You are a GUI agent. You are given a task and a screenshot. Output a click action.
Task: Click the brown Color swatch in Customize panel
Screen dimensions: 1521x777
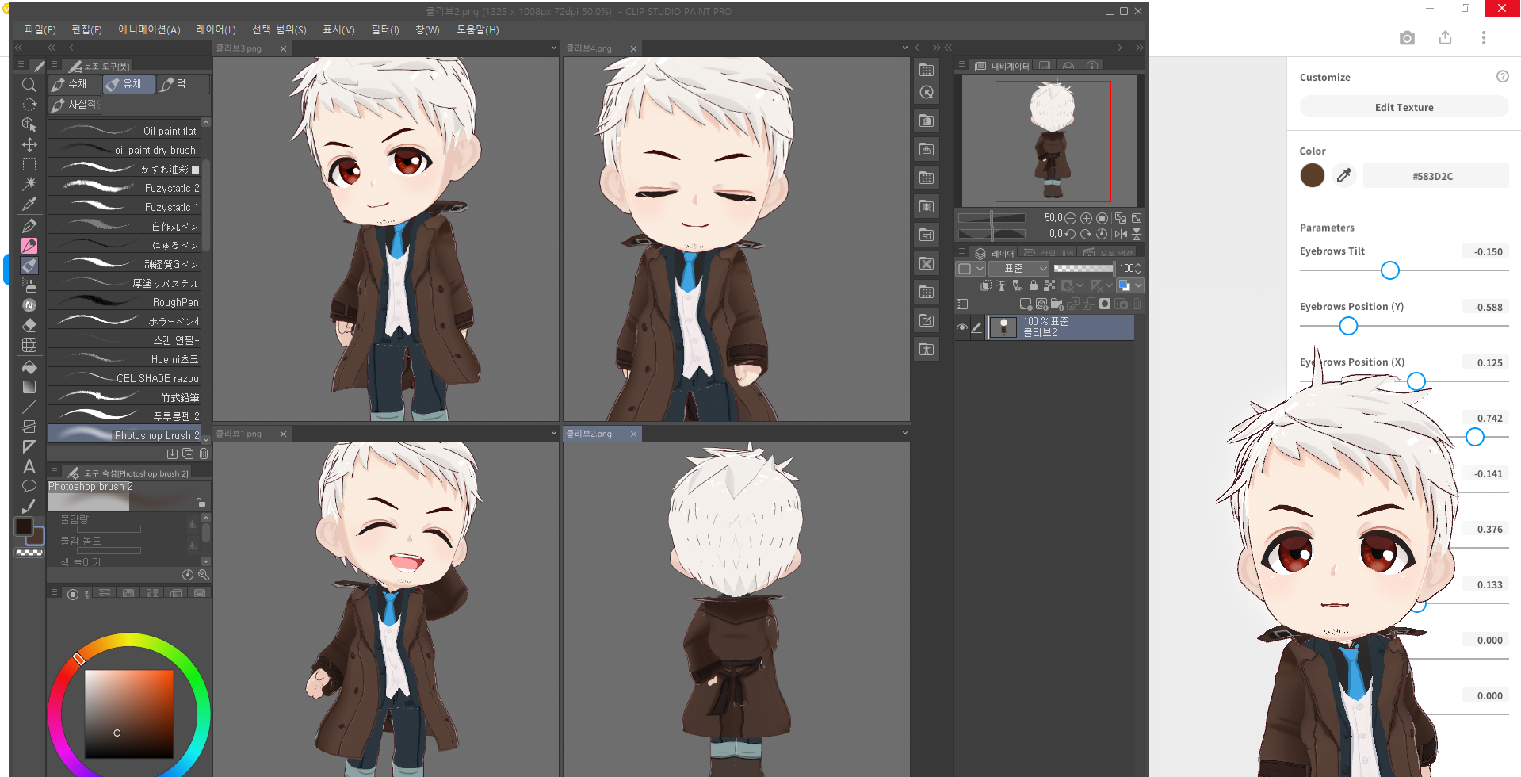[x=1313, y=175]
